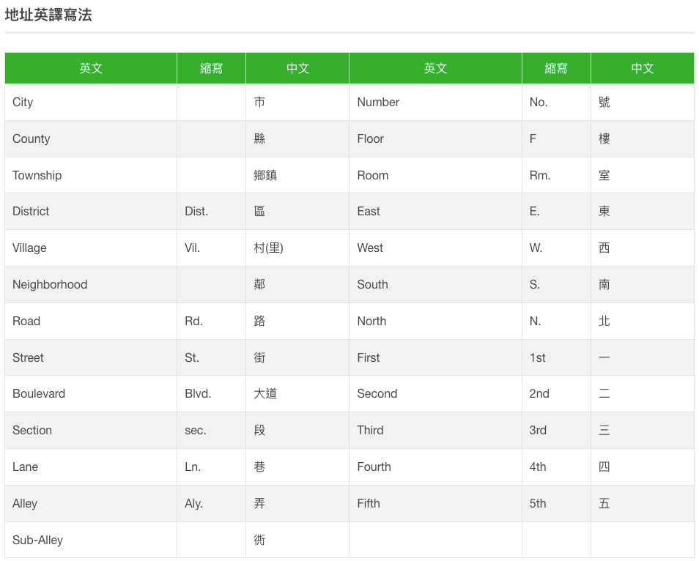Click the Aly. abbreviation cell
This screenshot has width=699, height=561.
click(194, 503)
